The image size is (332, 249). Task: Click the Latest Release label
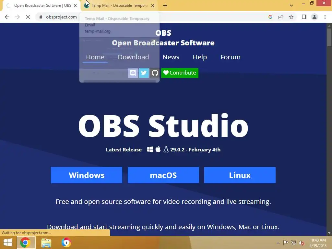[124, 150]
